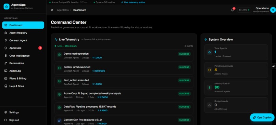Image resolution: width=276 pixels, height=125 pixels.
Task: Open the deploy_prod executed event
Action: 124,69
